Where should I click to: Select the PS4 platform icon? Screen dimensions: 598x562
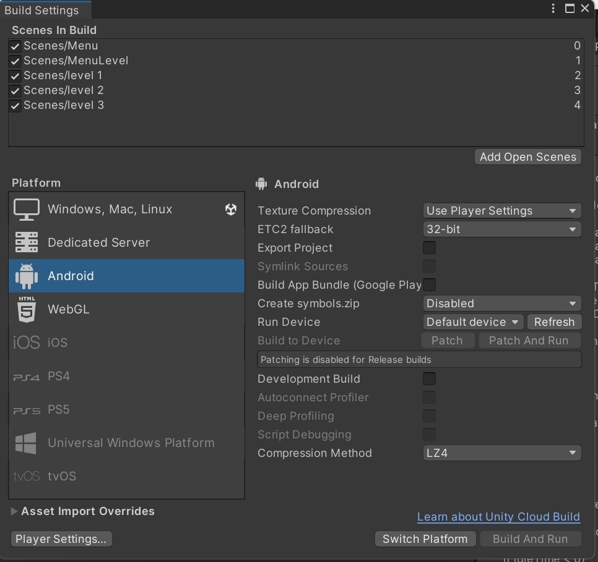26,377
